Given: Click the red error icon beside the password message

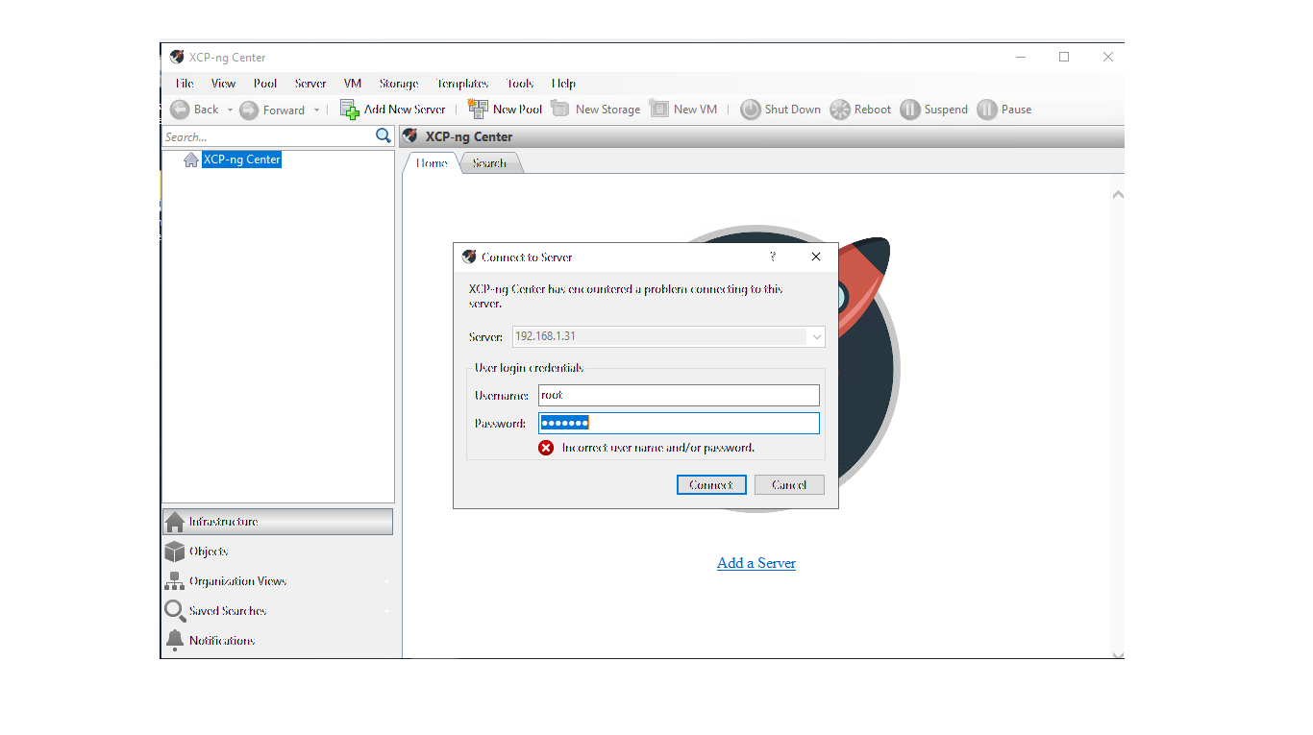Looking at the screenshot, I should [x=546, y=448].
